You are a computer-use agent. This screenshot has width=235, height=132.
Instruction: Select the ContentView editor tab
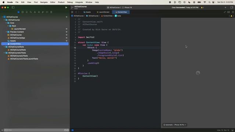coord(121,12)
